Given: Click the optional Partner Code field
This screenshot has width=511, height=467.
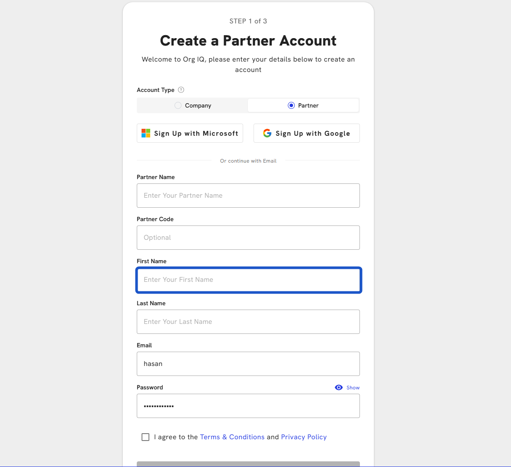Looking at the screenshot, I should pos(248,238).
